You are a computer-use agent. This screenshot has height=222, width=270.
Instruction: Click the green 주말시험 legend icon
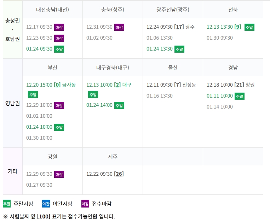pos(7,204)
